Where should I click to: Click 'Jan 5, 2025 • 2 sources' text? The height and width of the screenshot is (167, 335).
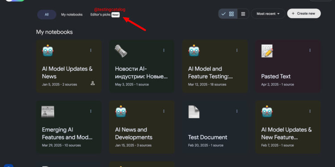(59, 84)
